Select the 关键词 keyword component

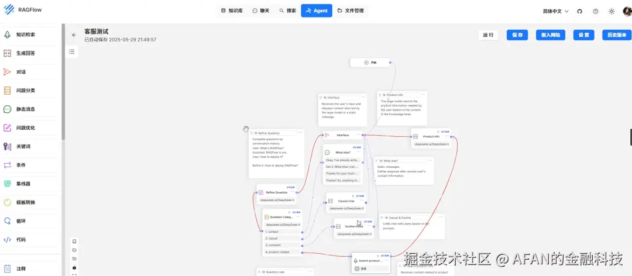[x=30, y=146]
